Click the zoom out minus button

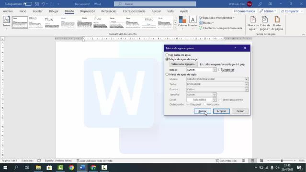pos(268,161)
